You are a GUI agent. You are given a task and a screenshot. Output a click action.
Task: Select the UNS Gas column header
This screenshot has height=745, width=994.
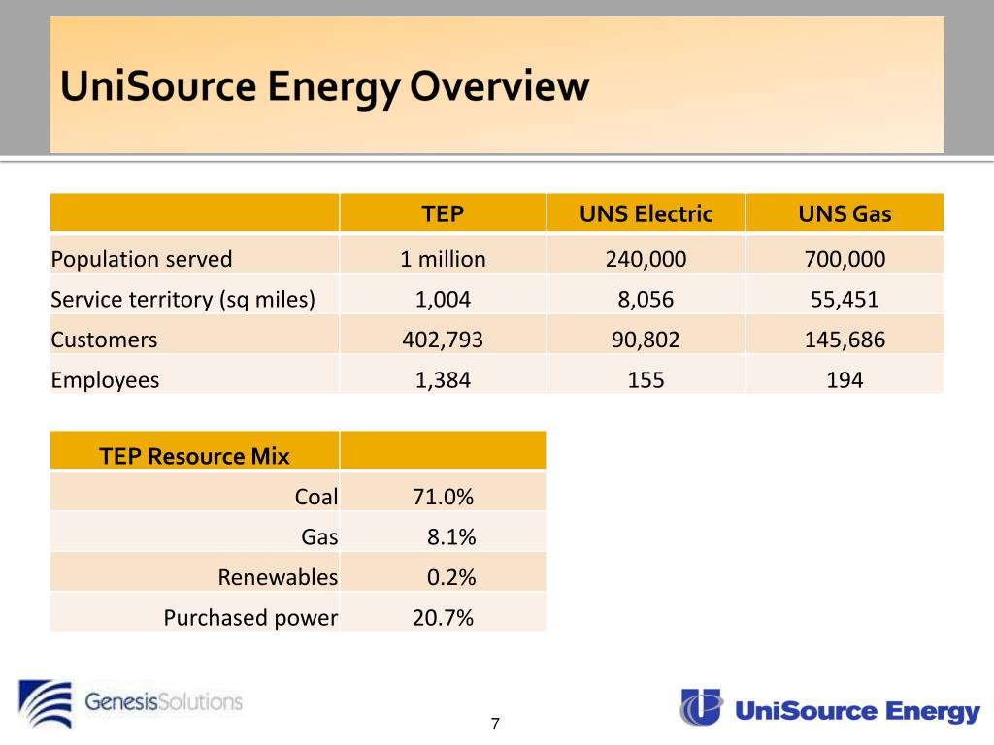pos(845,213)
